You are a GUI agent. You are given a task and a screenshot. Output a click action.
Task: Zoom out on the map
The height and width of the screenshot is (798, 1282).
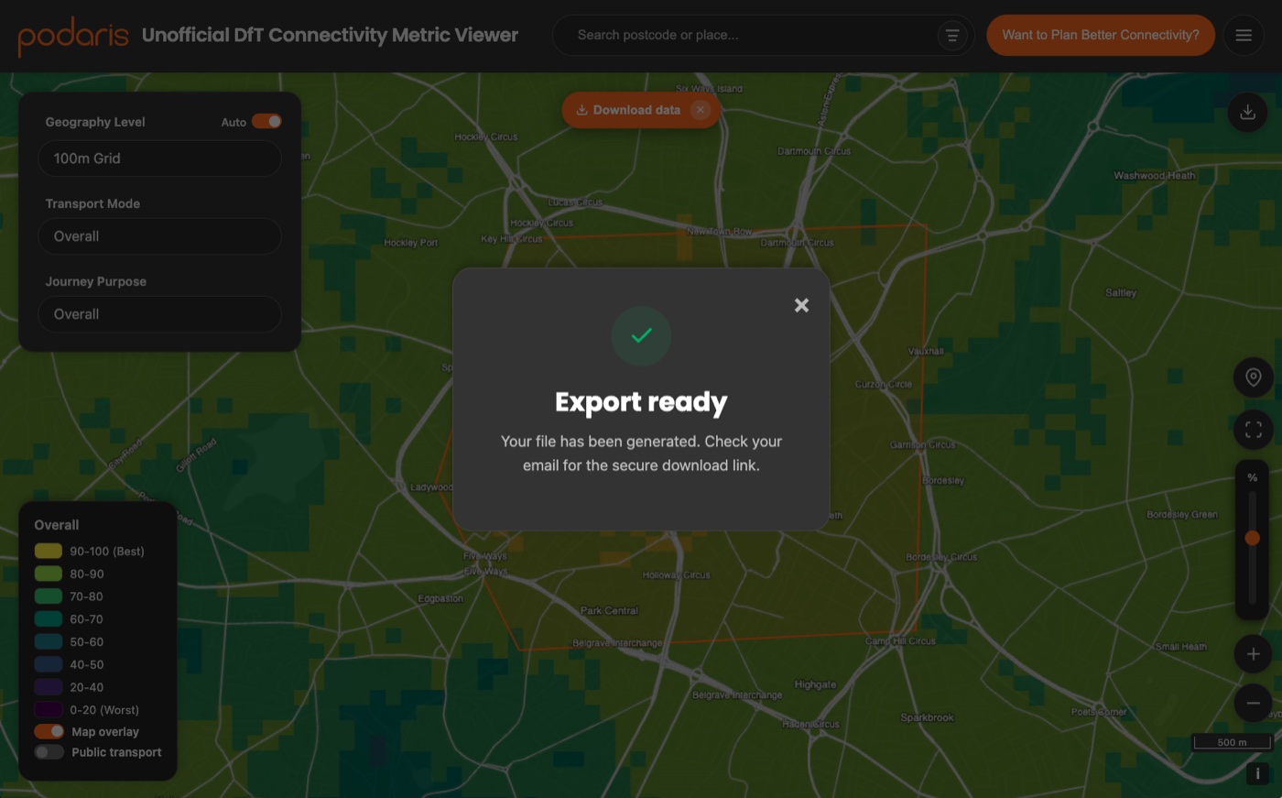point(1254,704)
